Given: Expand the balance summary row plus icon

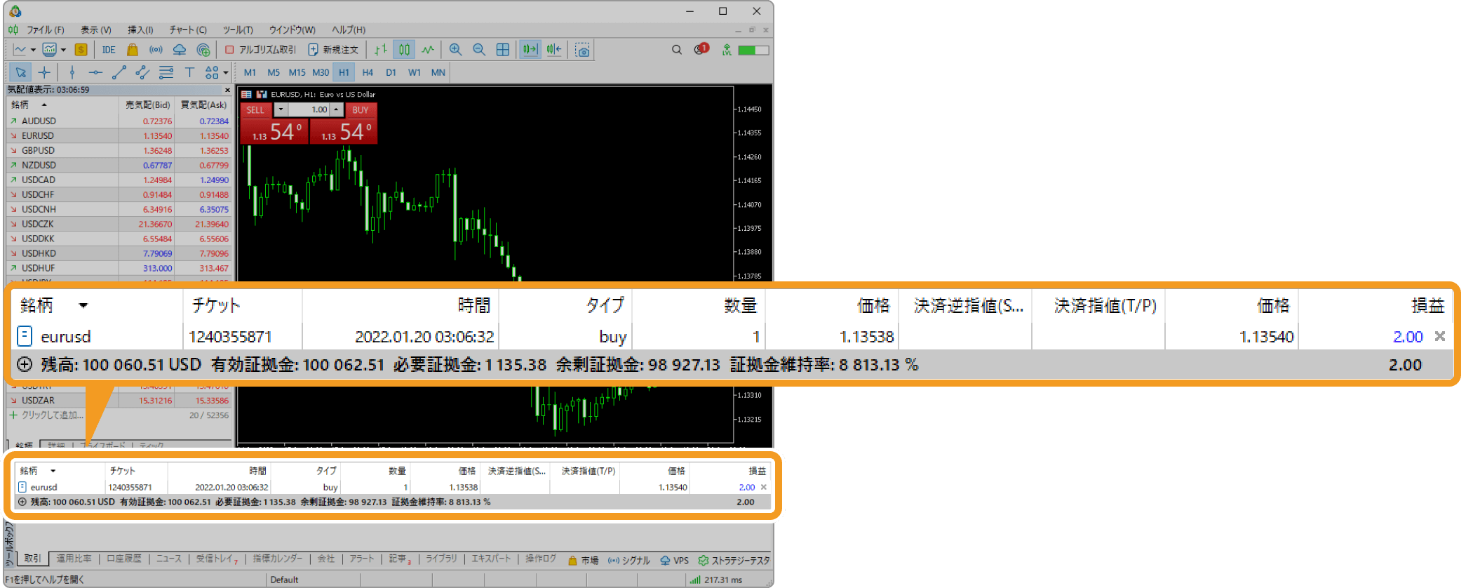Looking at the screenshot, I should point(22,502).
